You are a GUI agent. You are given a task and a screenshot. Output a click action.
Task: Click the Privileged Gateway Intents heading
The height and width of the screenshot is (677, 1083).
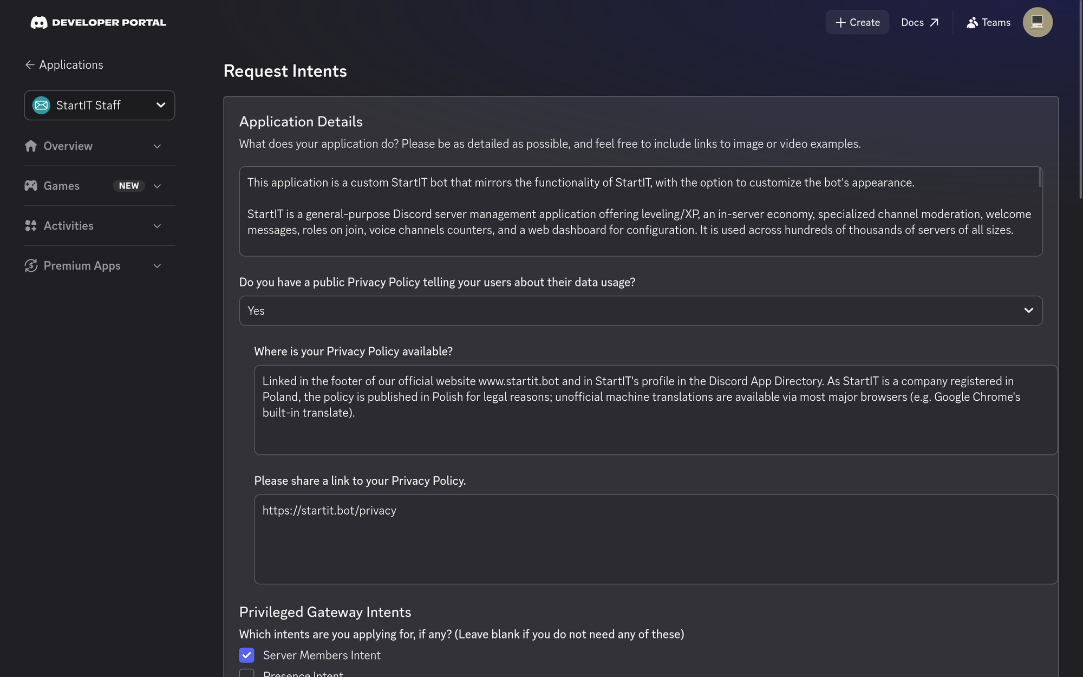pyautogui.click(x=325, y=612)
